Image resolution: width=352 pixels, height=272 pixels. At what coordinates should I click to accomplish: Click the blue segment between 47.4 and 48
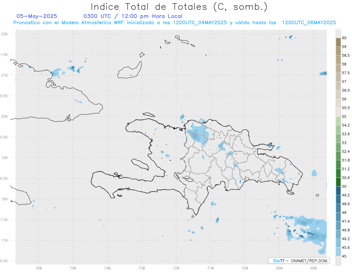338,217
